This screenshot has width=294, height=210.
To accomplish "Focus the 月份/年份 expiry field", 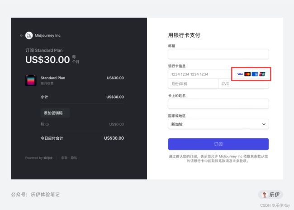I will [193, 84].
